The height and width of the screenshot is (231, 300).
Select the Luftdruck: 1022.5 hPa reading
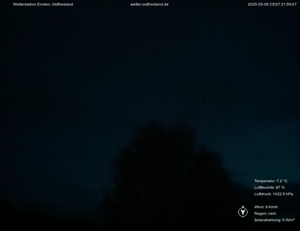click(273, 194)
